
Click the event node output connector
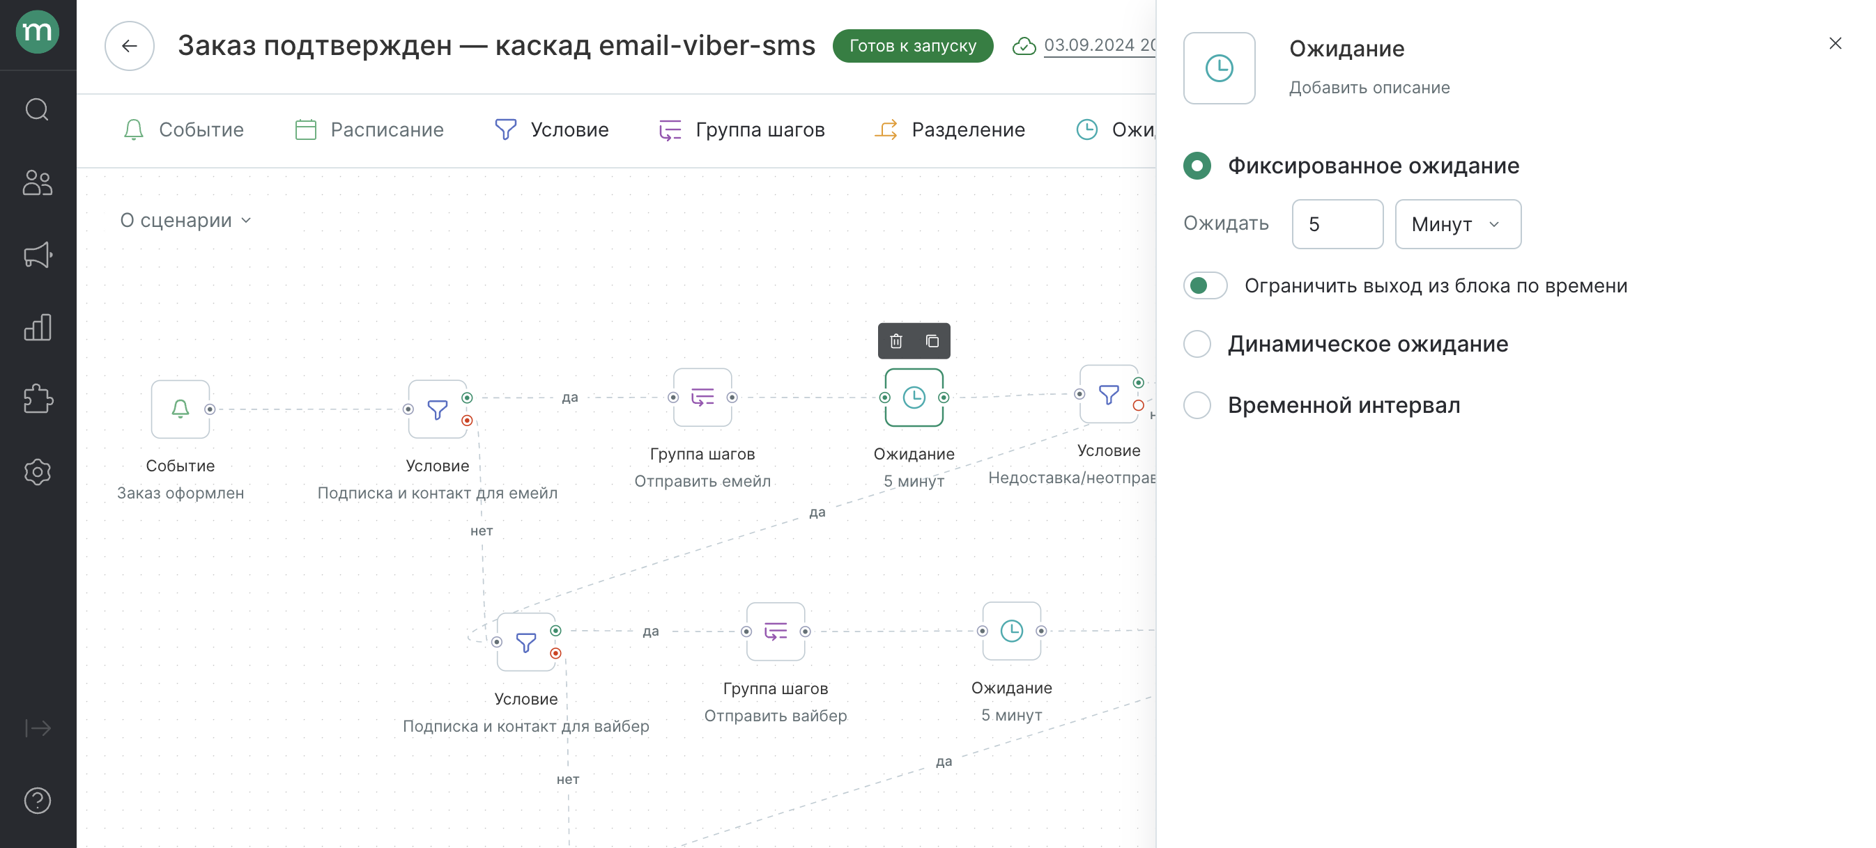[210, 409]
